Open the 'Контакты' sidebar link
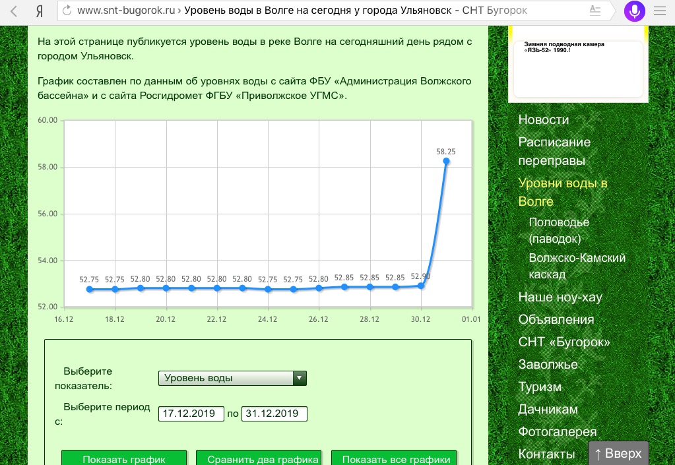Screen dimensions: 675x465 [x=547, y=454]
